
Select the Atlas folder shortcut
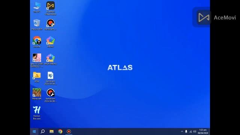pos(37,77)
